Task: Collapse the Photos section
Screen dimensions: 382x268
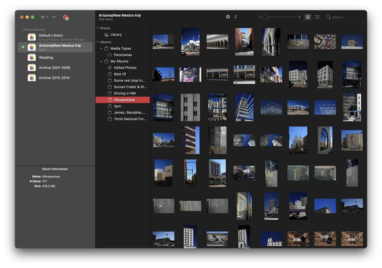Action: pyautogui.click(x=98, y=28)
